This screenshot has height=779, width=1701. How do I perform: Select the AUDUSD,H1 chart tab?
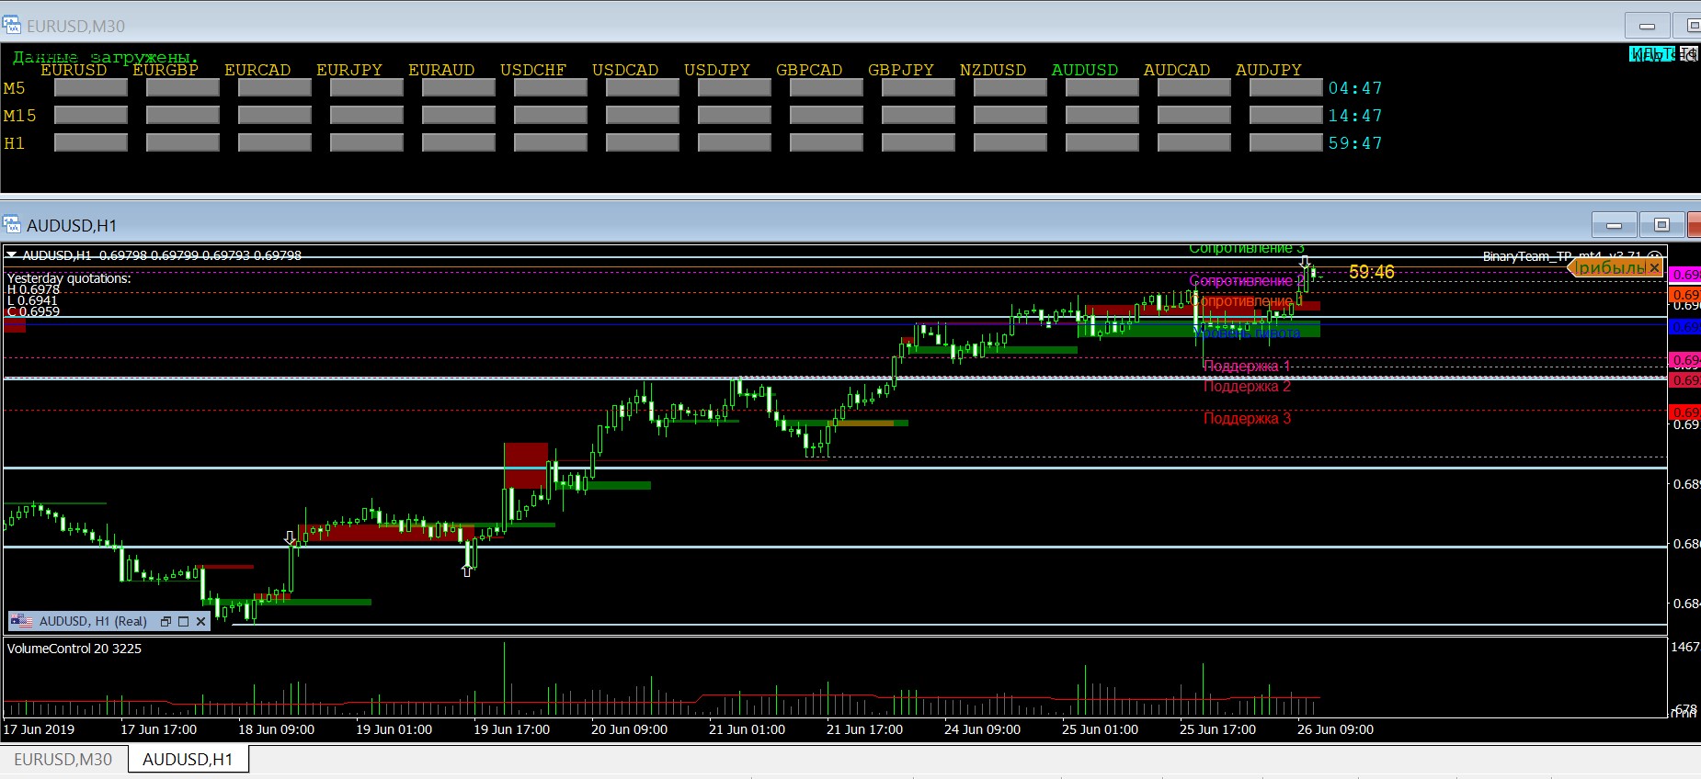click(188, 760)
